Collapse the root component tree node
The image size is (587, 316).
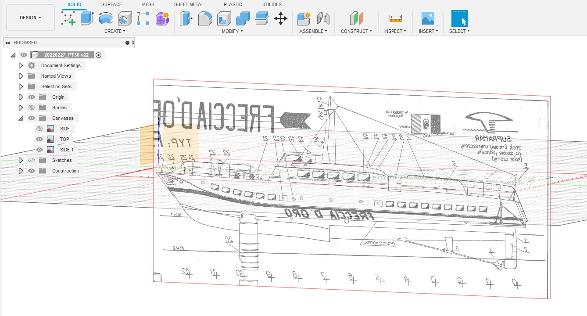click(13, 55)
